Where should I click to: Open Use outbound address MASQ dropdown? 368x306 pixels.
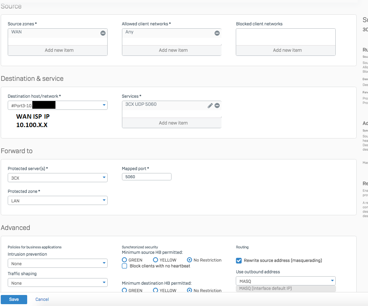(285, 281)
